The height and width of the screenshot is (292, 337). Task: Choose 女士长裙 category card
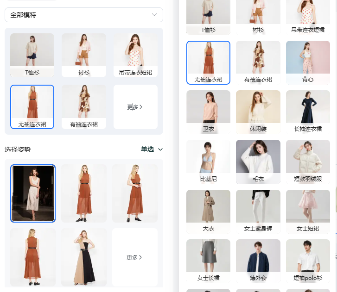(x=208, y=261)
